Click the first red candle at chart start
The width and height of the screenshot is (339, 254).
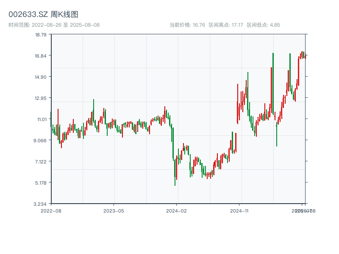(x=58, y=123)
